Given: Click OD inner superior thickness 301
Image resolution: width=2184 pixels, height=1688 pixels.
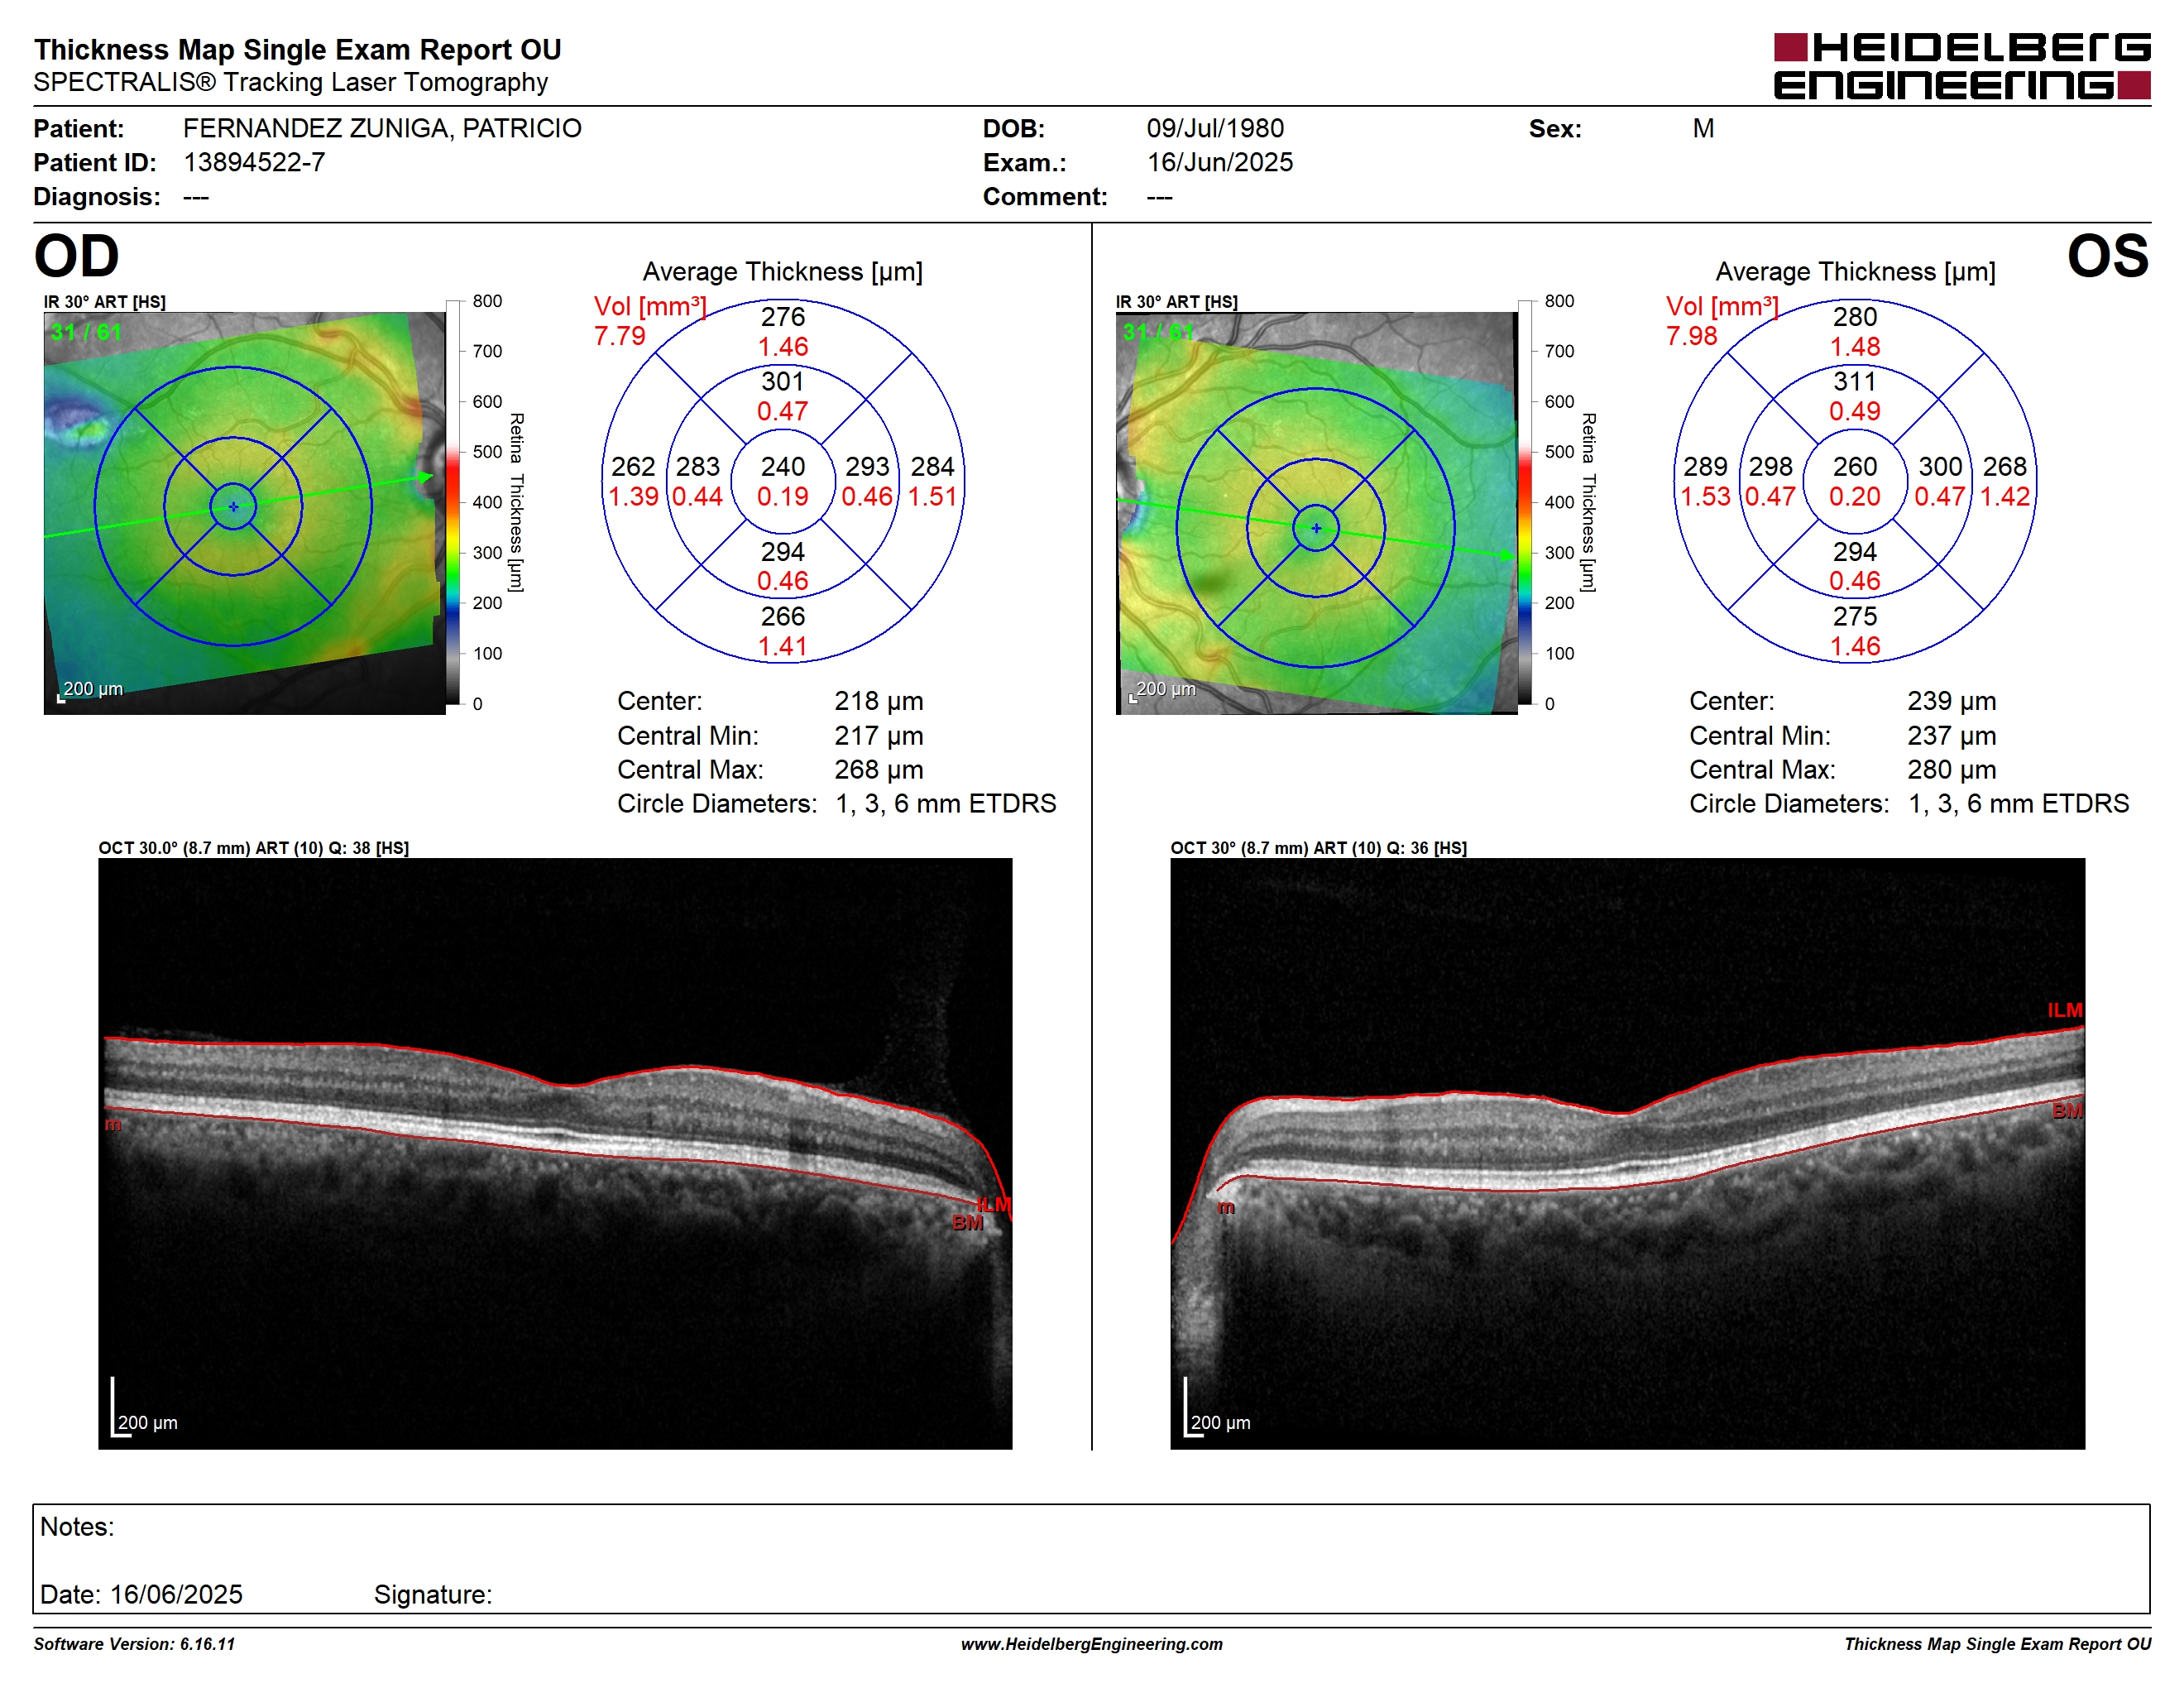Looking at the screenshot, I should tap(783, 382).
